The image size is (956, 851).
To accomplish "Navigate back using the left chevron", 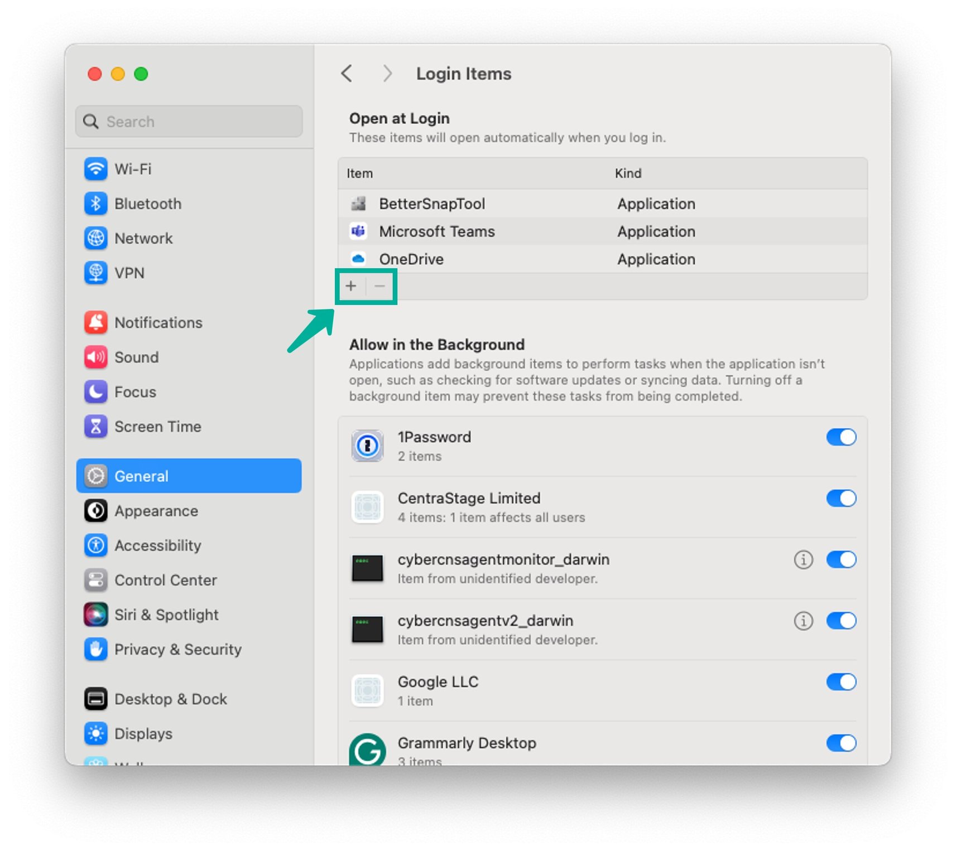I will pyautogui.click(x=346, y=73).
